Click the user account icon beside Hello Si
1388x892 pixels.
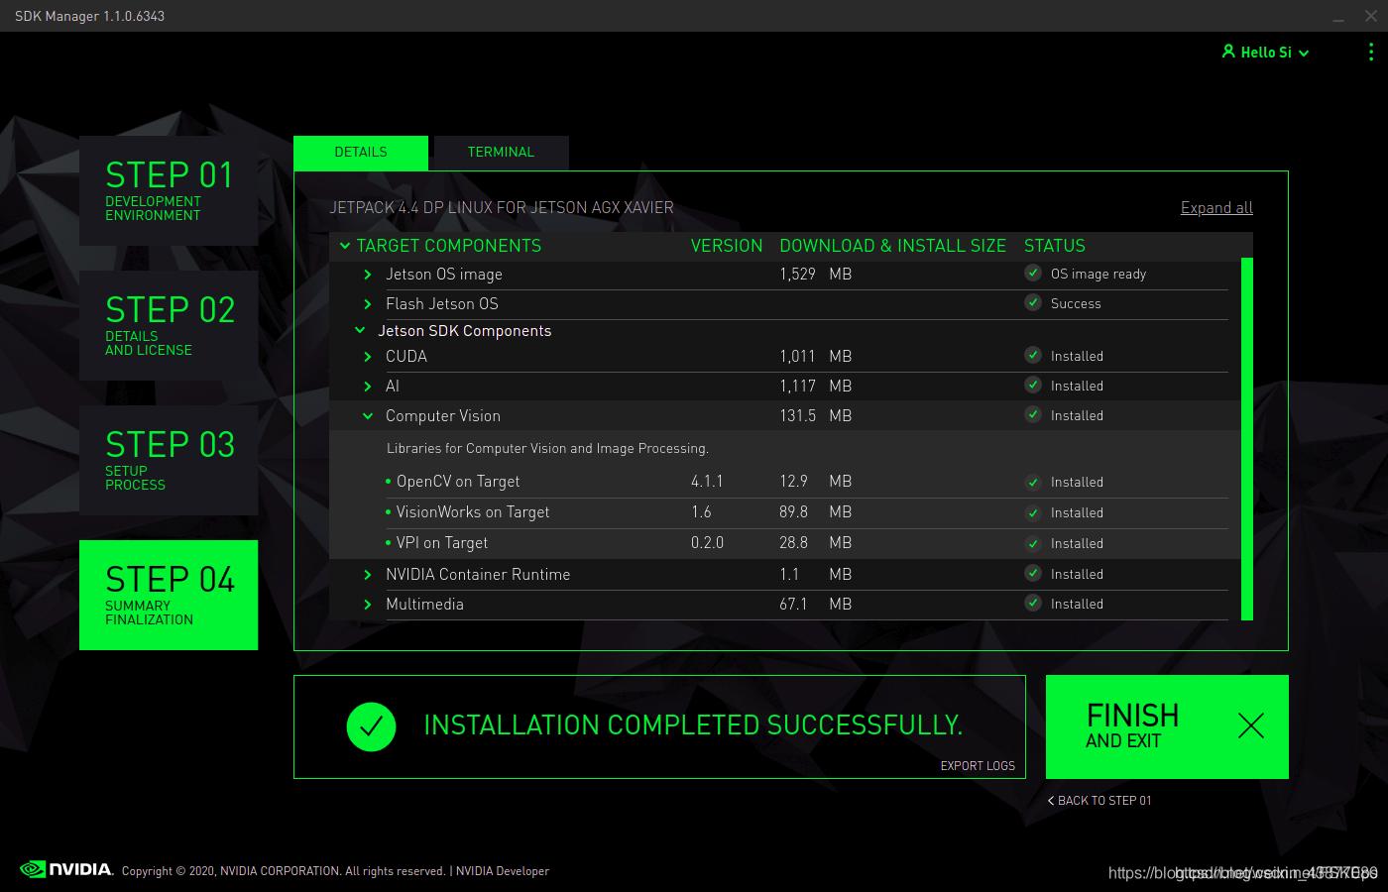pyautogui.click(x=1228, y=52)
